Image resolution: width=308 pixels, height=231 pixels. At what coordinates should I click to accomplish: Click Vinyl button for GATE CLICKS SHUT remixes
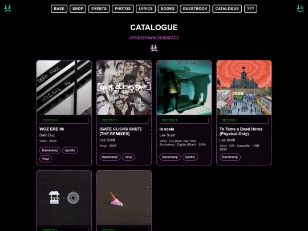pyautogui.click(x=128, y=157)
